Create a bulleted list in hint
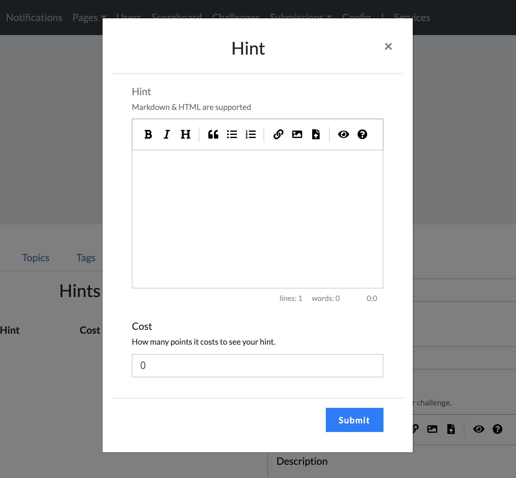Viewport: 516px width, 478px height. (x=232, y=135)
